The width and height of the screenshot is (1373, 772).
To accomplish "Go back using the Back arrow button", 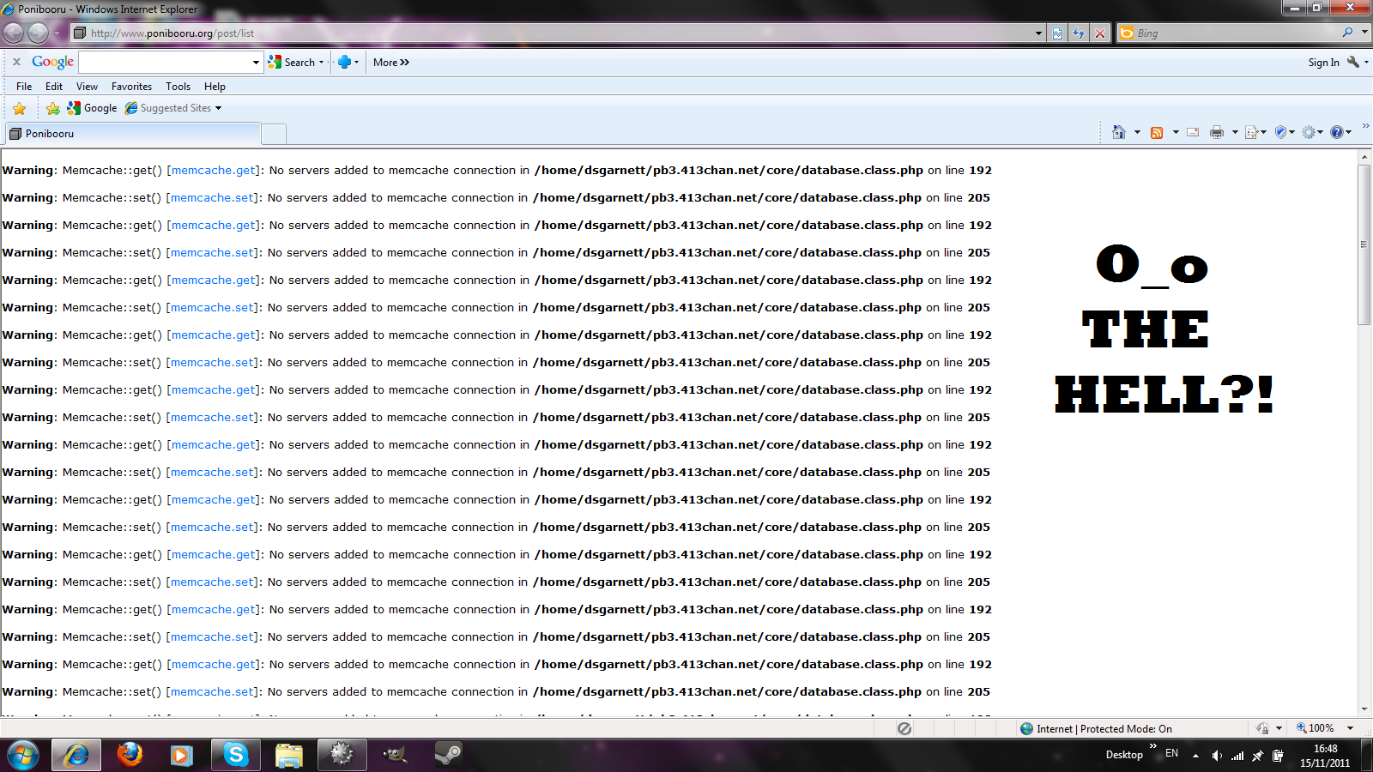I will (x=14, y=33).
